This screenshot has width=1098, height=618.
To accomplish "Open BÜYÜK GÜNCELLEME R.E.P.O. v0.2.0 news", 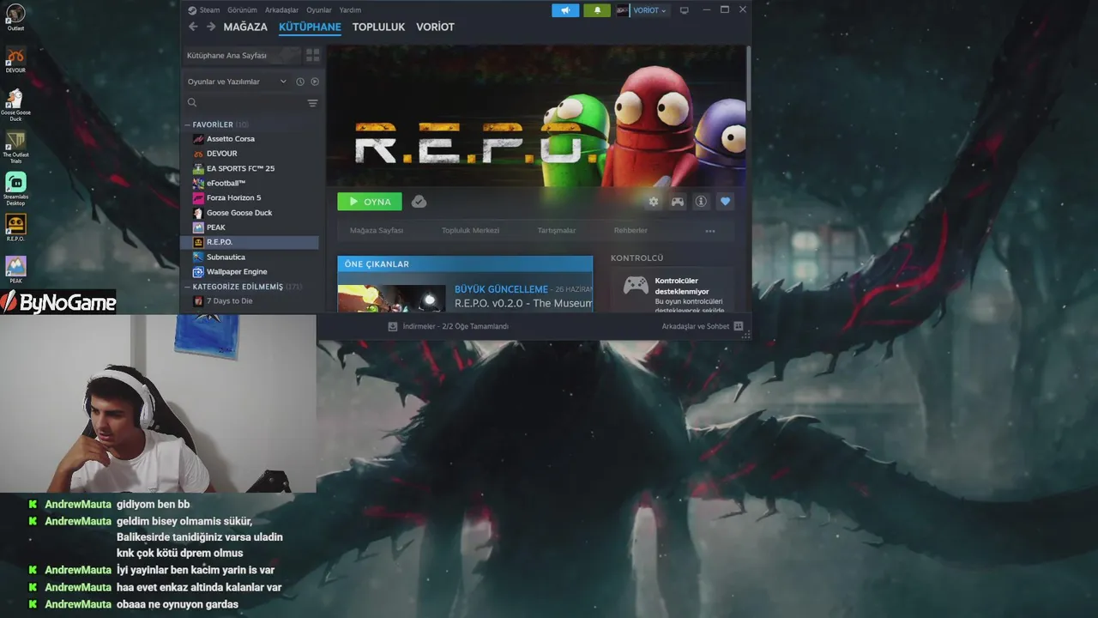I will (x=523, y=297).
